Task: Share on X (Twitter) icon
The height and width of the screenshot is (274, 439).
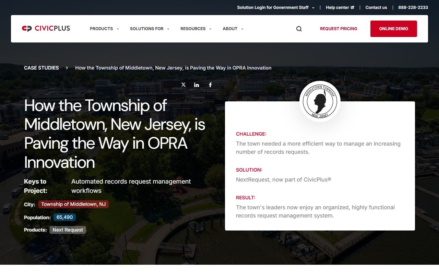Action: 183,85
